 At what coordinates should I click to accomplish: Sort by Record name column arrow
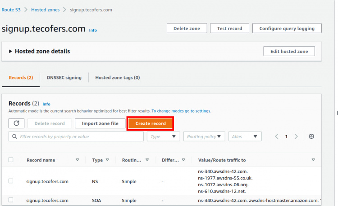77,160
